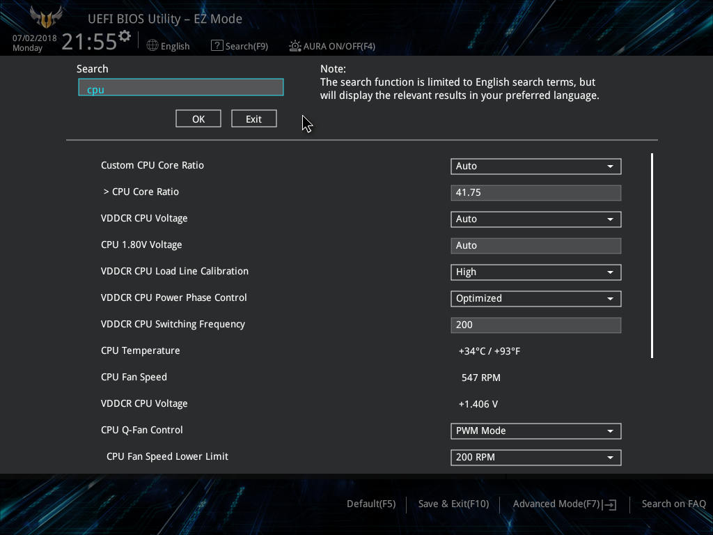
Task: Click the 21:55 clock display
Action: point(89,42)
